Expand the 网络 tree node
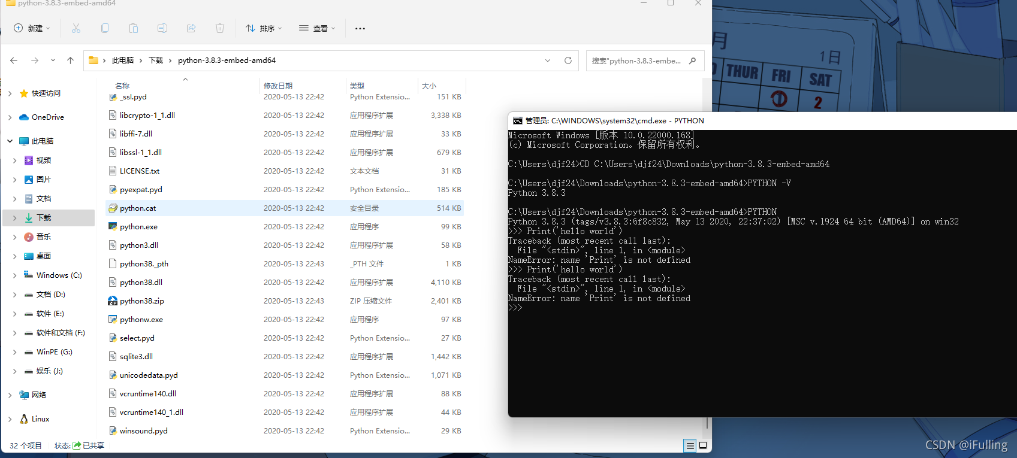The height and width of the screenshot is (458, 1017). tap(10, 395)
